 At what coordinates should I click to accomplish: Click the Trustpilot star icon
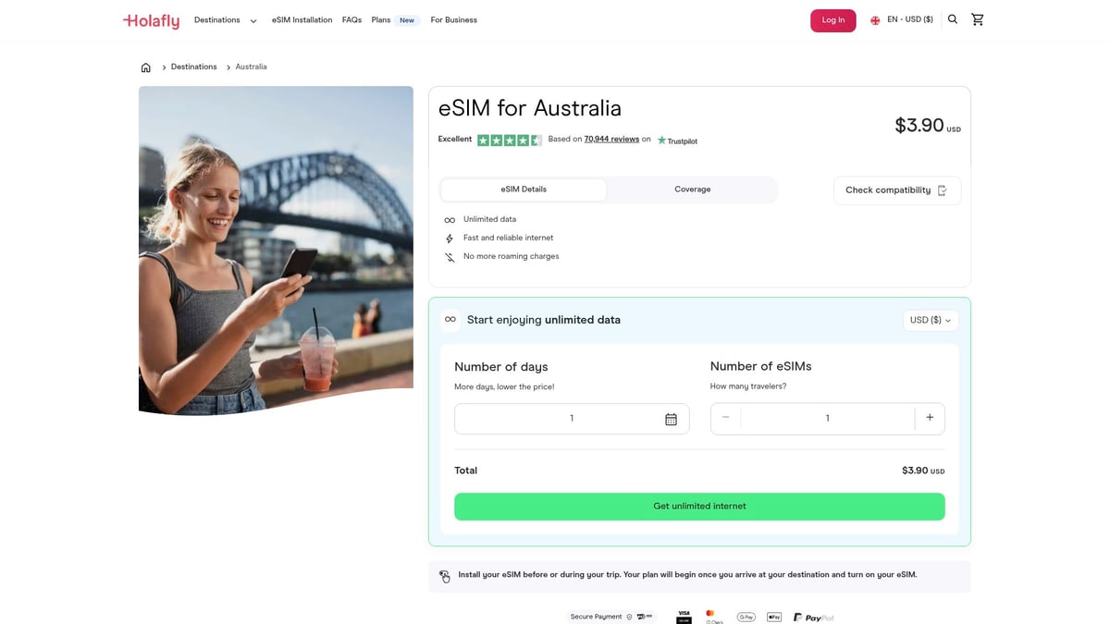click(x=660, y=141)
